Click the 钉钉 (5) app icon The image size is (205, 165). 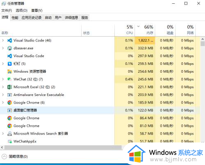tap(9, 64)
